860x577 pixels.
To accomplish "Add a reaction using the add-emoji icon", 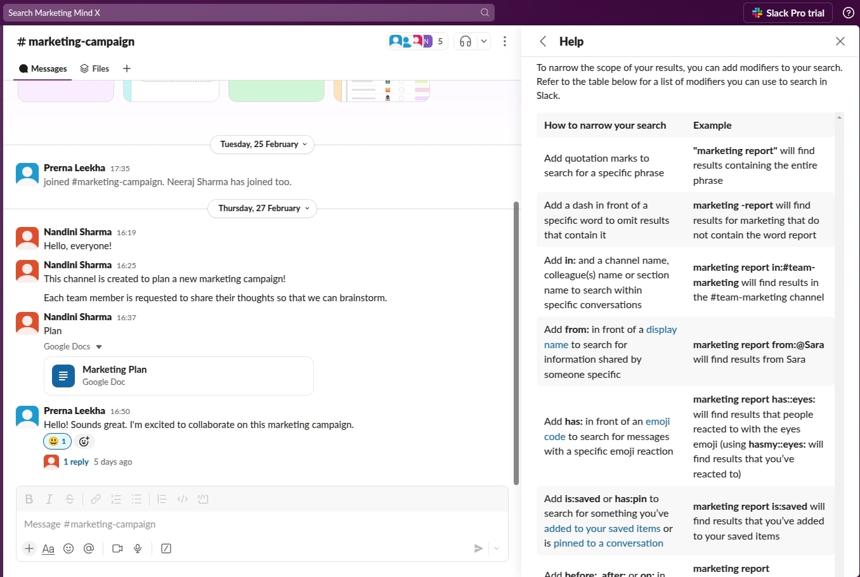I will point(84,441).
